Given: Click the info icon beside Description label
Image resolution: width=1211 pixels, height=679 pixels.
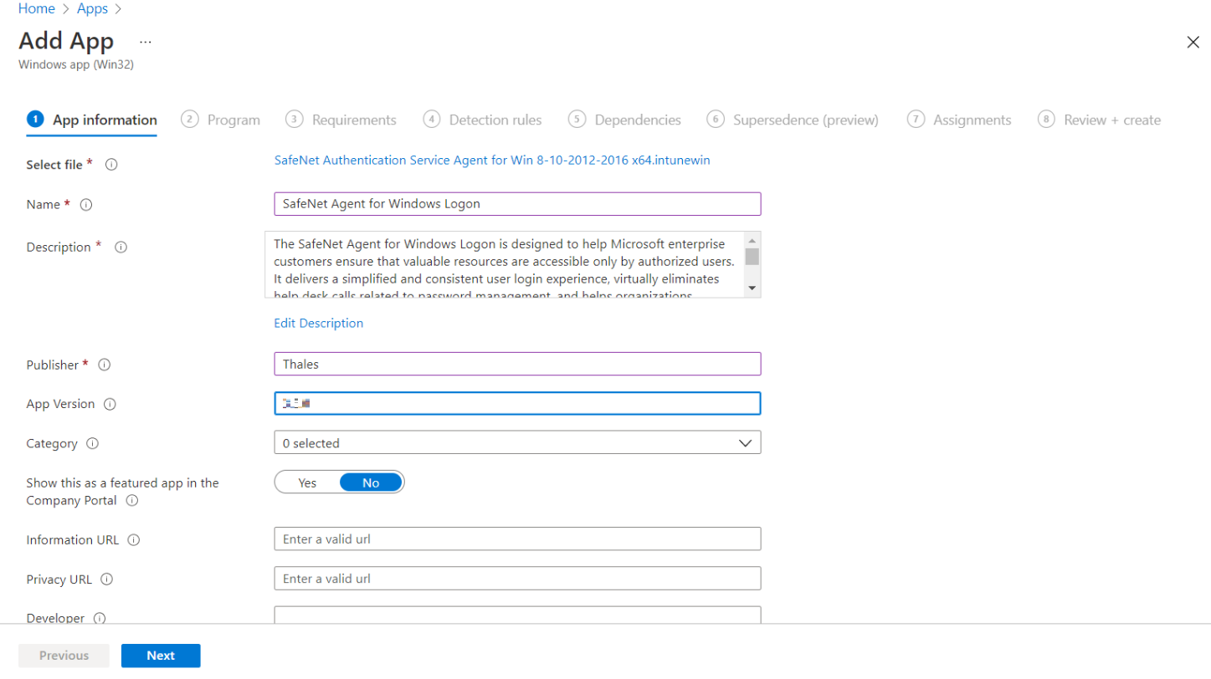Looking at the screenshot, I should [121, 248].
